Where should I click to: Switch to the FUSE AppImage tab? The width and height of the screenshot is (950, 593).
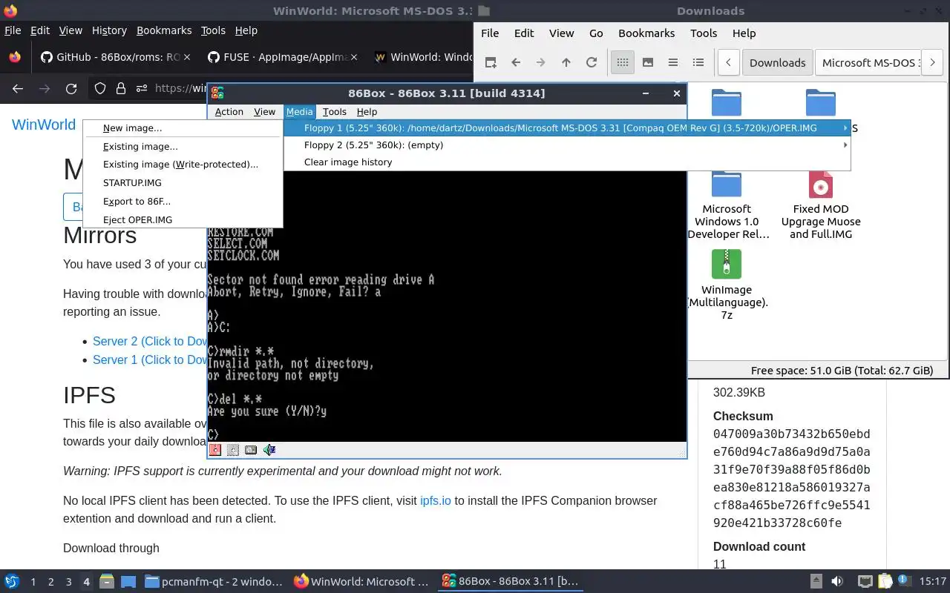click(284, 57)
